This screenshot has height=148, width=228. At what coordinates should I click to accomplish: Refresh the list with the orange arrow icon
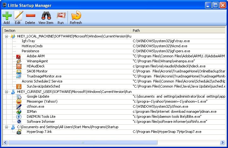point(76,15)
